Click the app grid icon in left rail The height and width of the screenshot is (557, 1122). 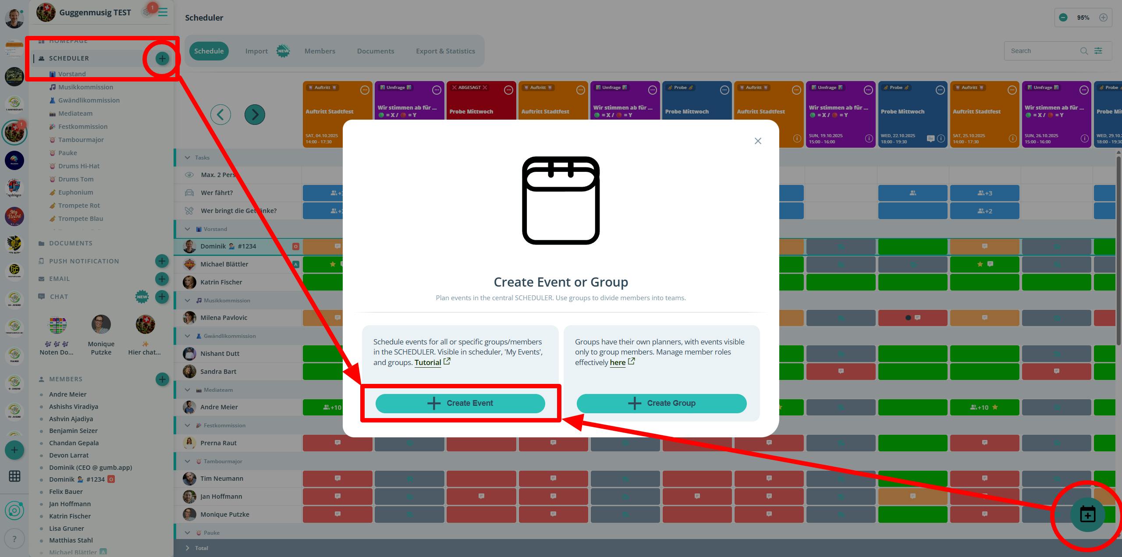[14, 476]
